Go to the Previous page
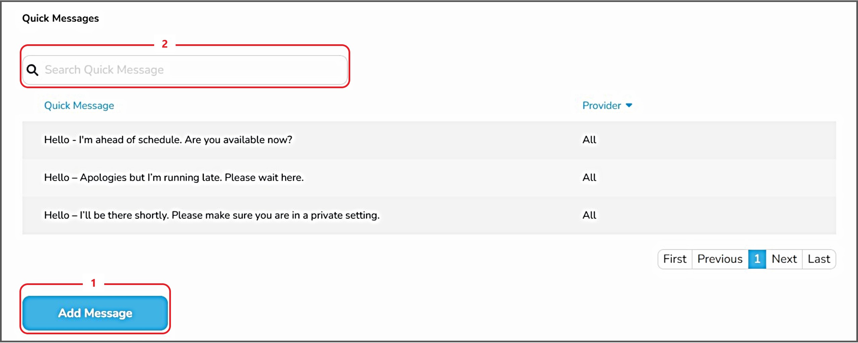This screenshot has width=858, height=343. click(720, 259)
